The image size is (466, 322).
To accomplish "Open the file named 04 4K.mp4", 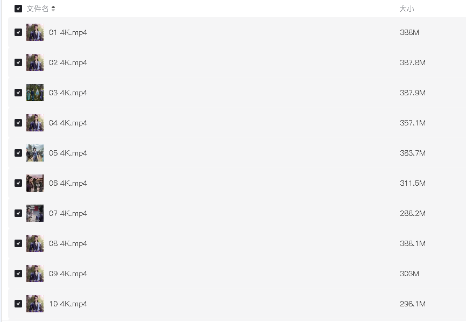I will click(x=68, y=123).
